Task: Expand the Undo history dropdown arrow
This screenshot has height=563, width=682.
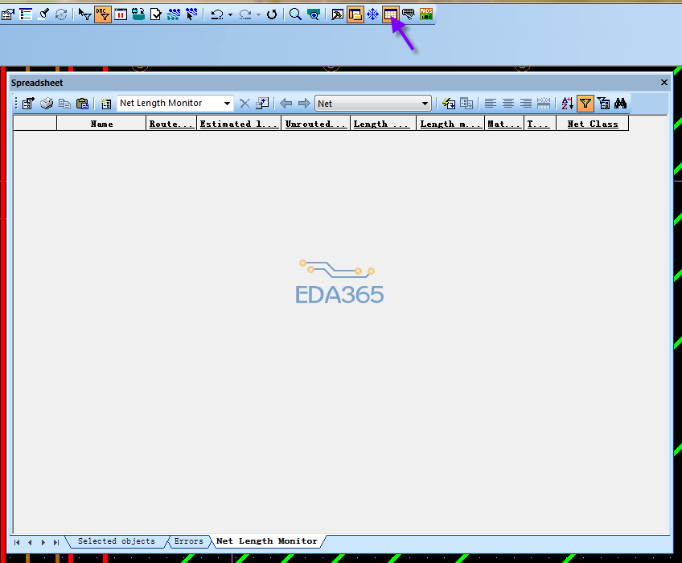Action: (230, 15)
